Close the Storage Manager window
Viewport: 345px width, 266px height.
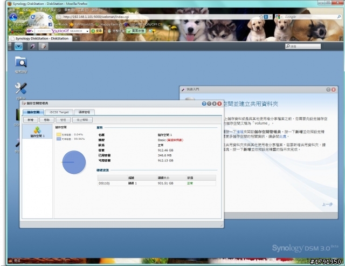tap(219, 104)
